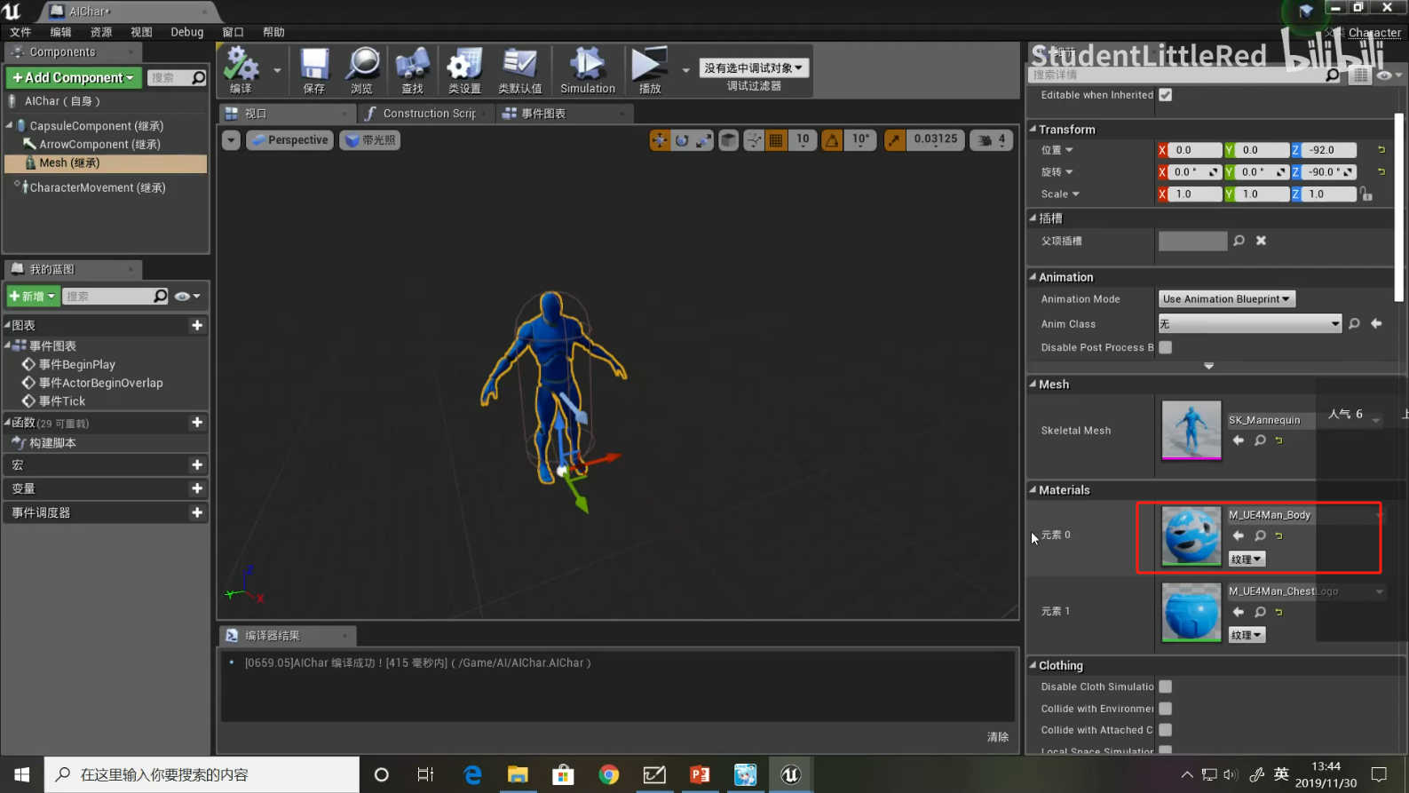1409x793 pixels.
Task: Toggle surface snapping icon in viewport
Action: [754, 140]
